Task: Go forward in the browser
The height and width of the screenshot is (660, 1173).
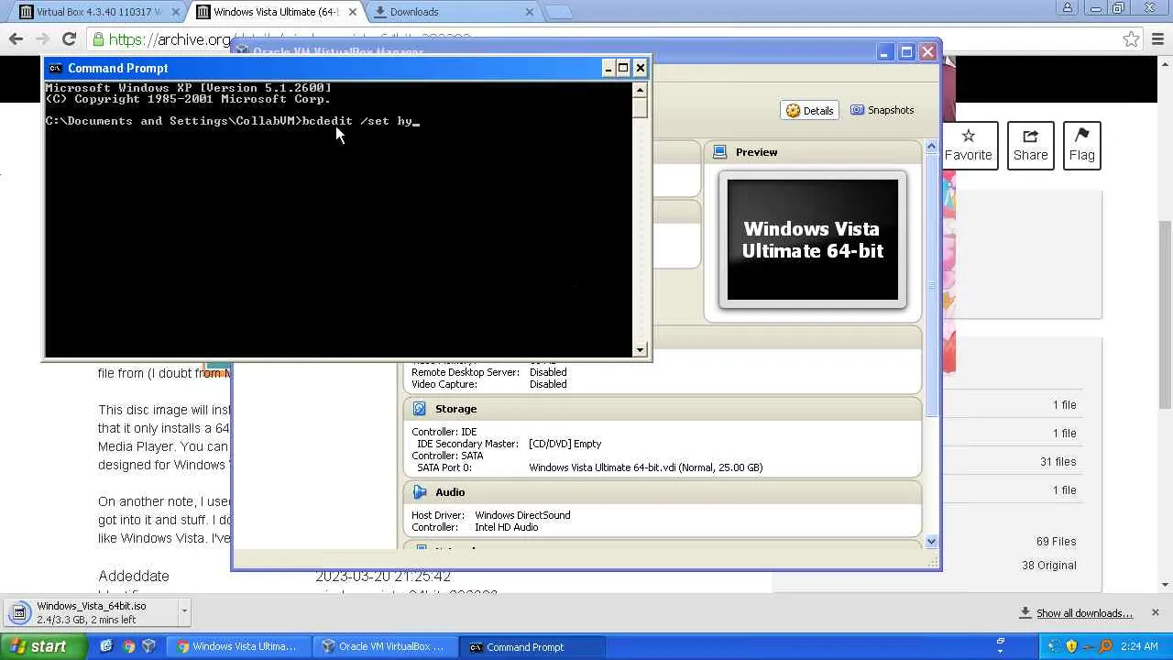Action: coord(42,38)
